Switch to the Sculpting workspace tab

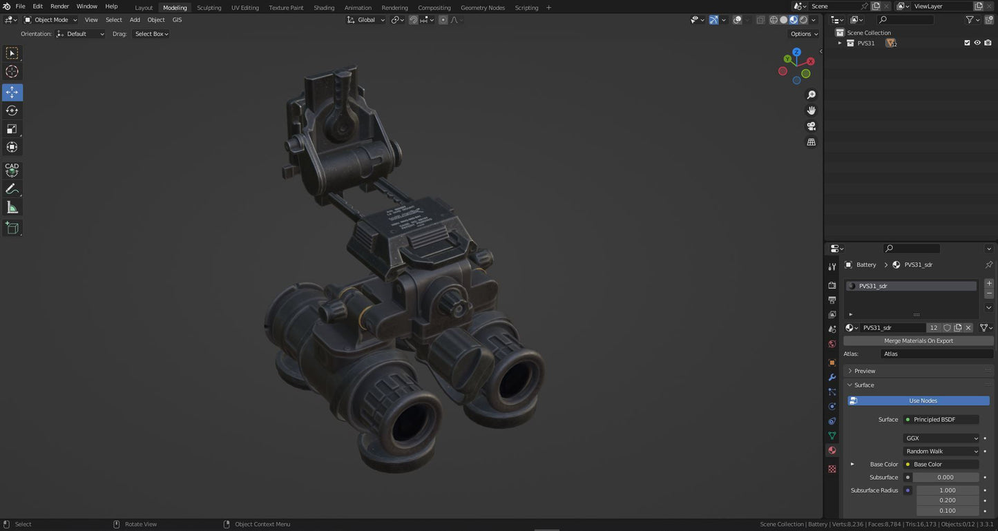209,8
